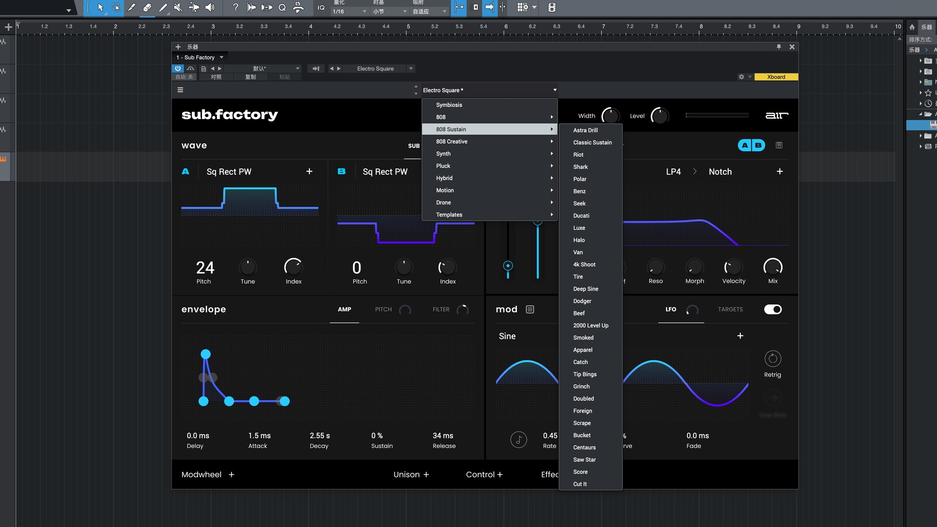
Task: Toggle instrument power bypass button
Action: (178, 69)
